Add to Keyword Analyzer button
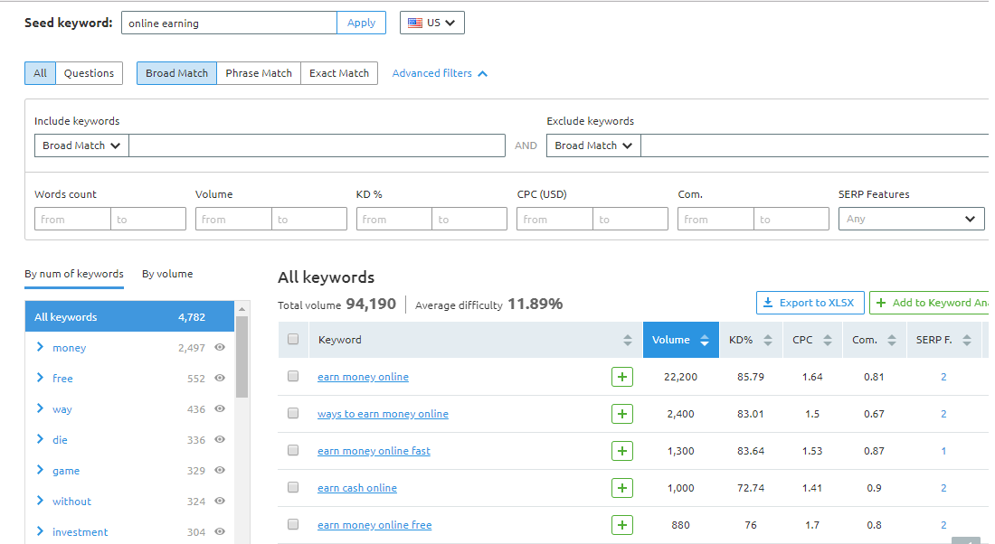 pos(929,303)
